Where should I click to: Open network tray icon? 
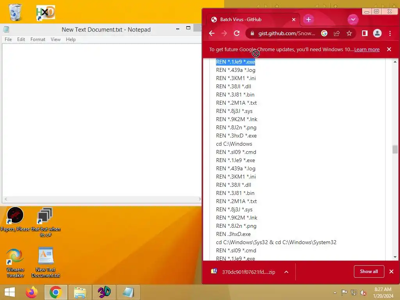point(354,292)
